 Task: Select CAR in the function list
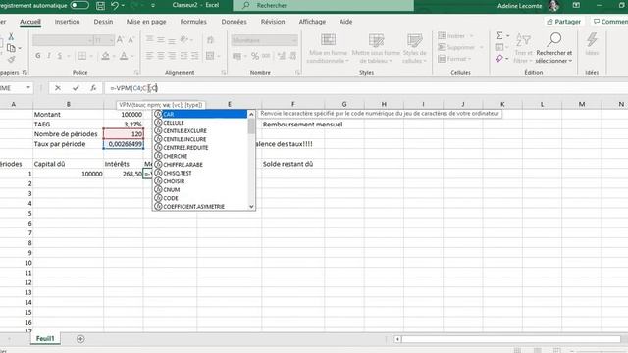point(200,114)
